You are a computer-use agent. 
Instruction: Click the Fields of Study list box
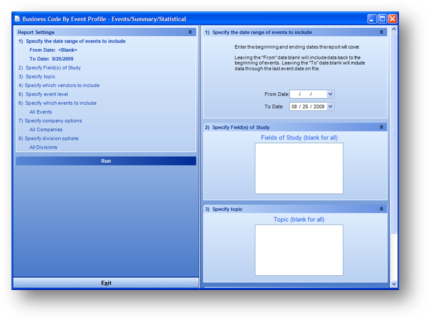click(299, 168)
